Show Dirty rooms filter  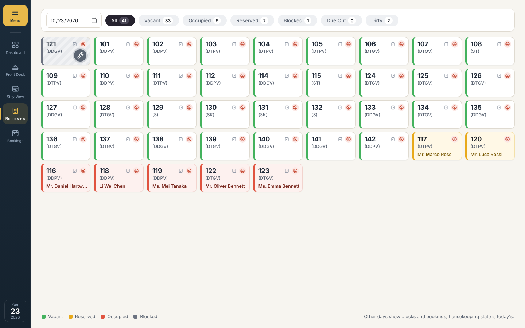[x=382, y=20]
